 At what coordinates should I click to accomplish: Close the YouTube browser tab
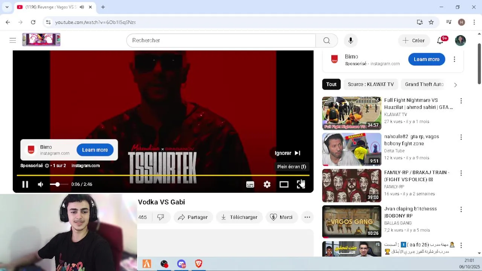[90, 7]
